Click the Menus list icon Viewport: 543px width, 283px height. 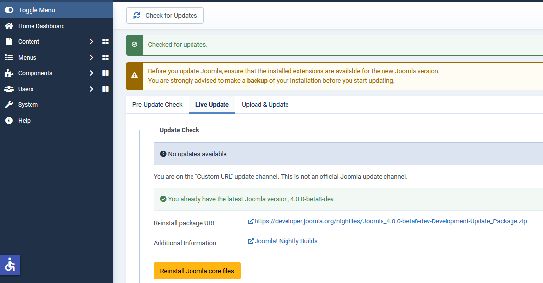point(9,58)
